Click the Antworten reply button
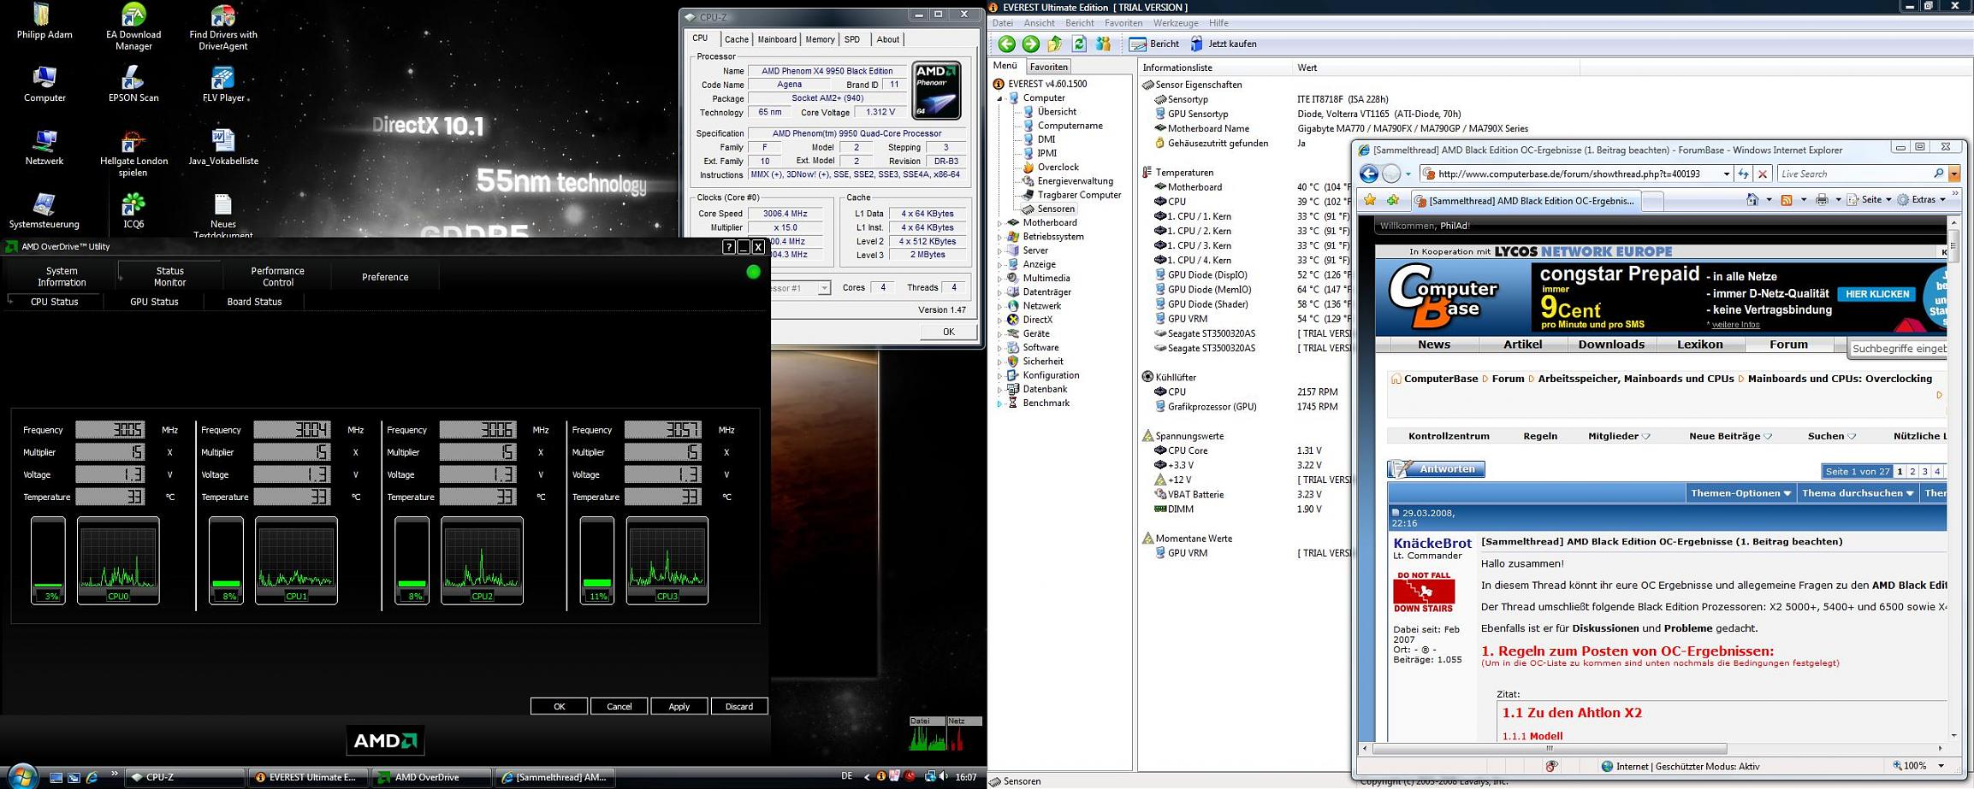 1437,469
